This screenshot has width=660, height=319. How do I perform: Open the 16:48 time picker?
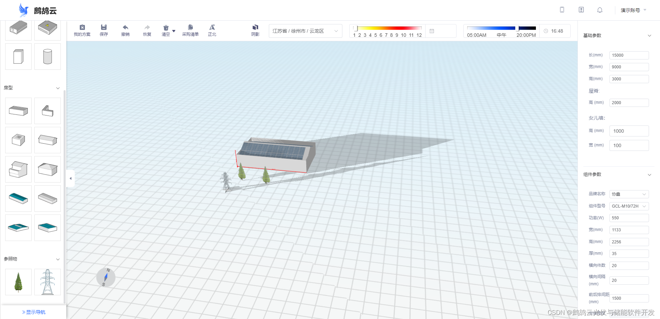(555, 31)
